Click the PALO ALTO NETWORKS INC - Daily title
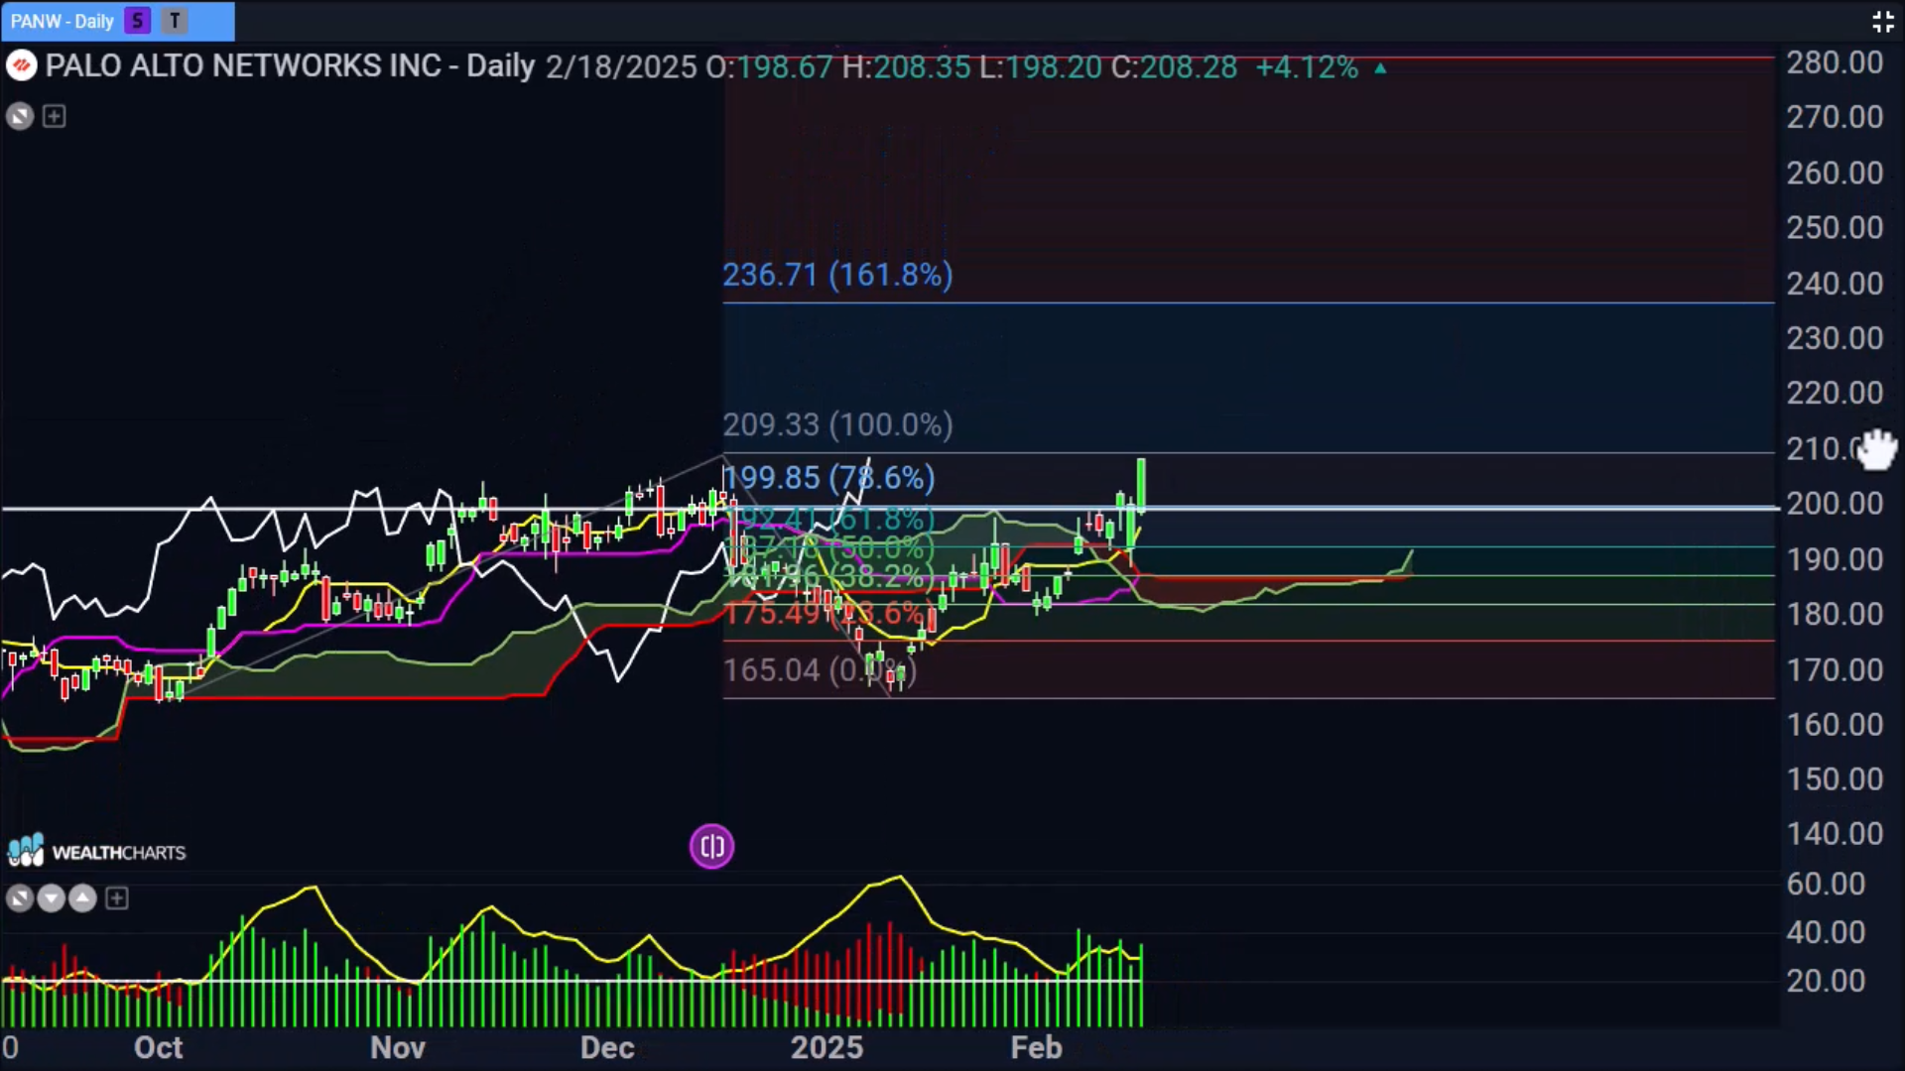1905x1071 pixels. pos(290,66)
